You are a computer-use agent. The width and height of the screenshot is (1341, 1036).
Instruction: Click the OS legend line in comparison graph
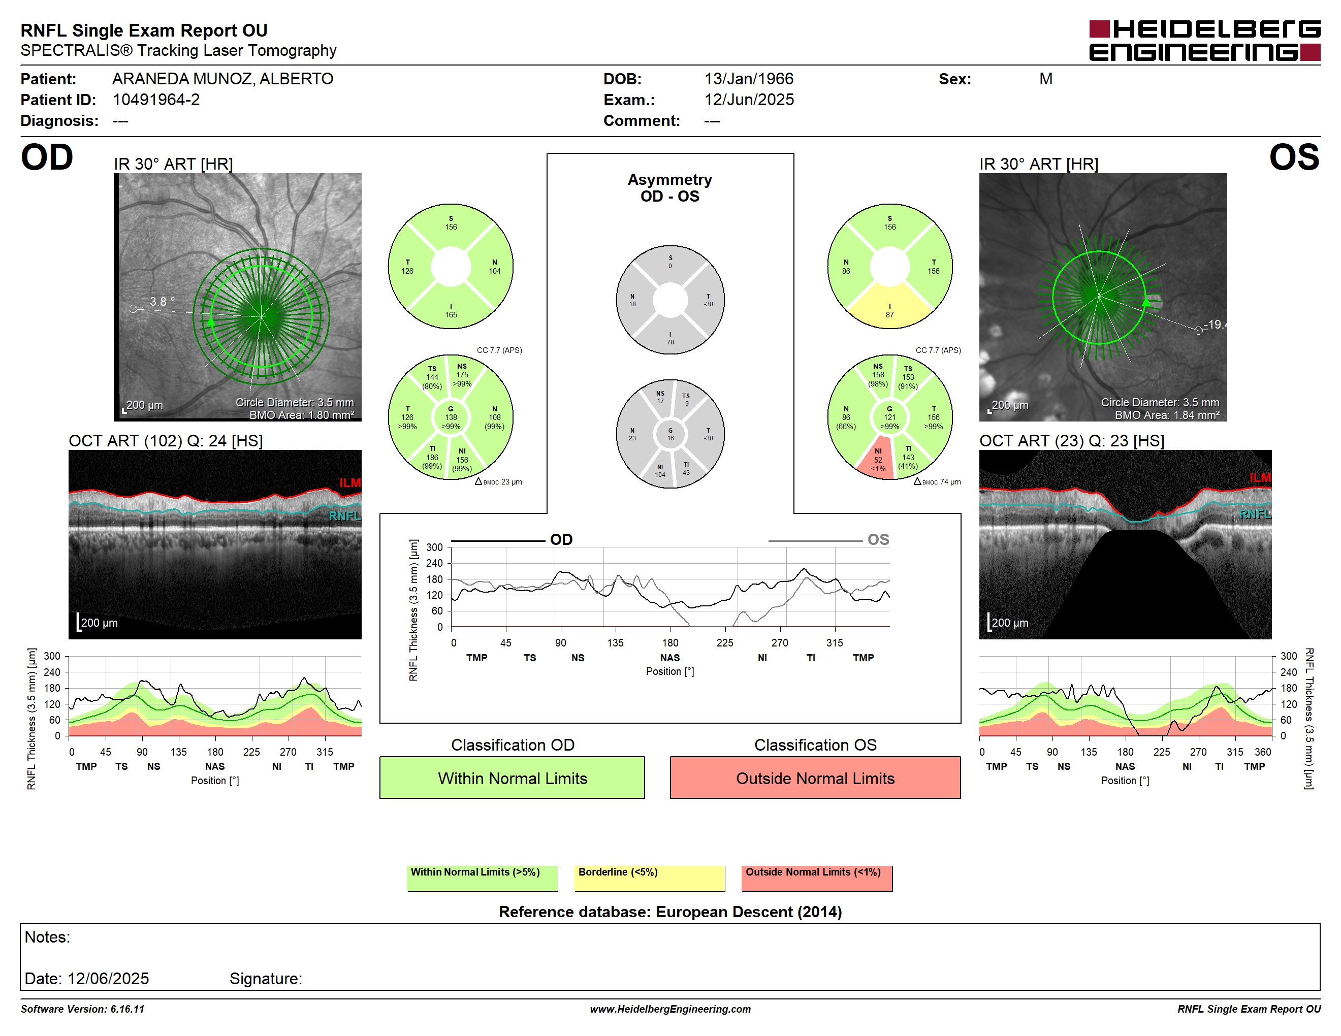tap(815, 541)
